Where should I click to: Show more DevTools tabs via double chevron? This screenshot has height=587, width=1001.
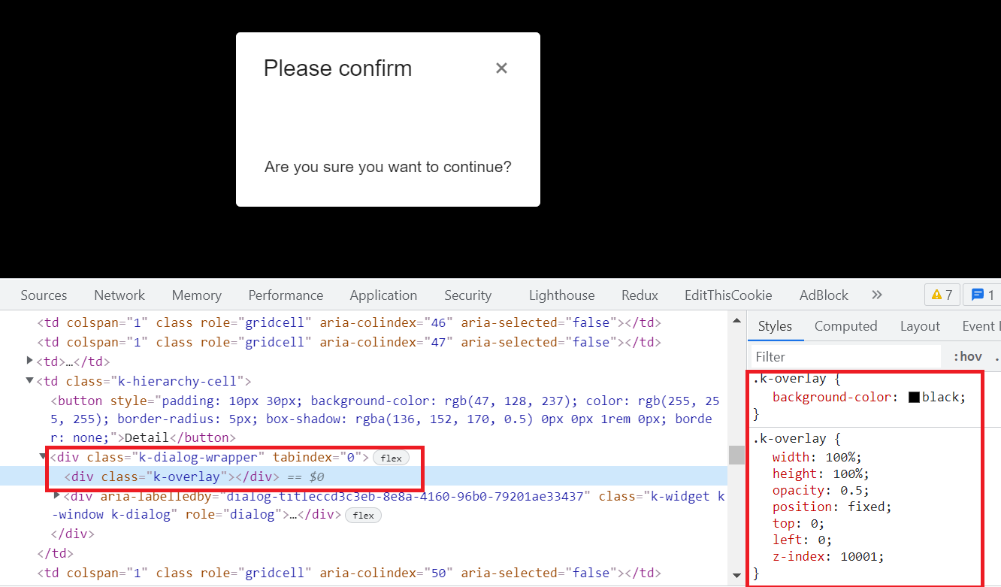point(876,295)
